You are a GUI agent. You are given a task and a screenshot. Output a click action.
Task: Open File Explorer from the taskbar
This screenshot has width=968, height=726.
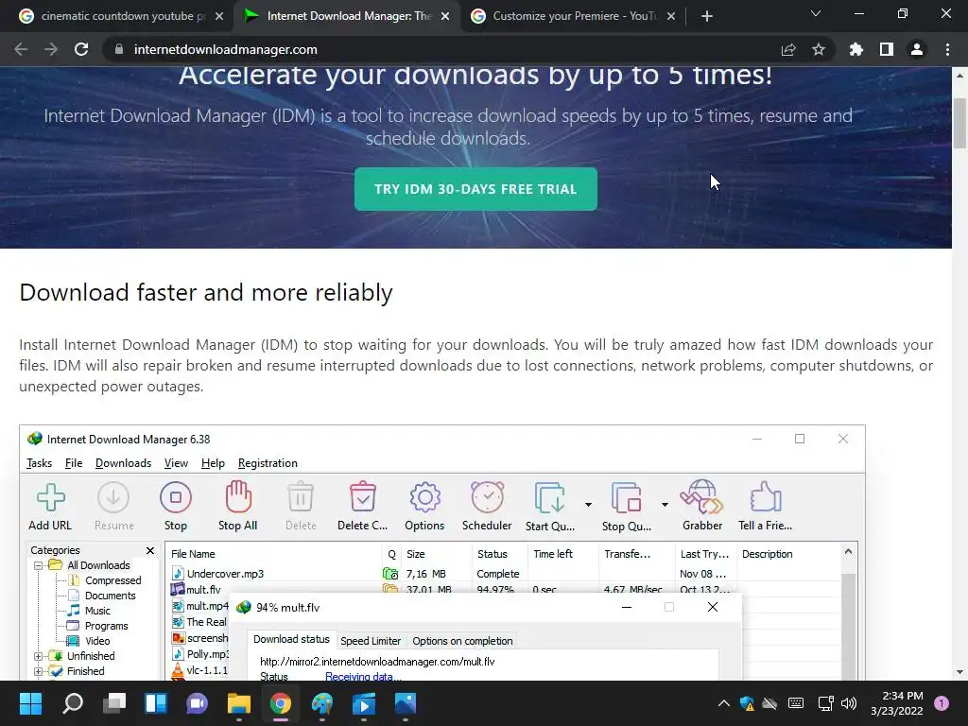click(238, 703)
